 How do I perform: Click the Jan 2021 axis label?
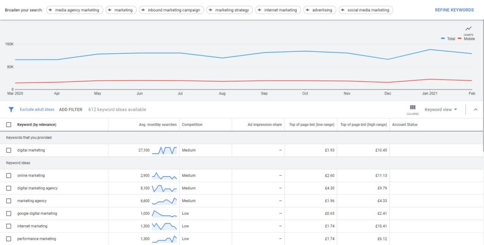(x=430, y=93)
